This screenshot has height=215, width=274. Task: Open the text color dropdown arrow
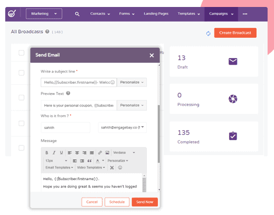103,160
